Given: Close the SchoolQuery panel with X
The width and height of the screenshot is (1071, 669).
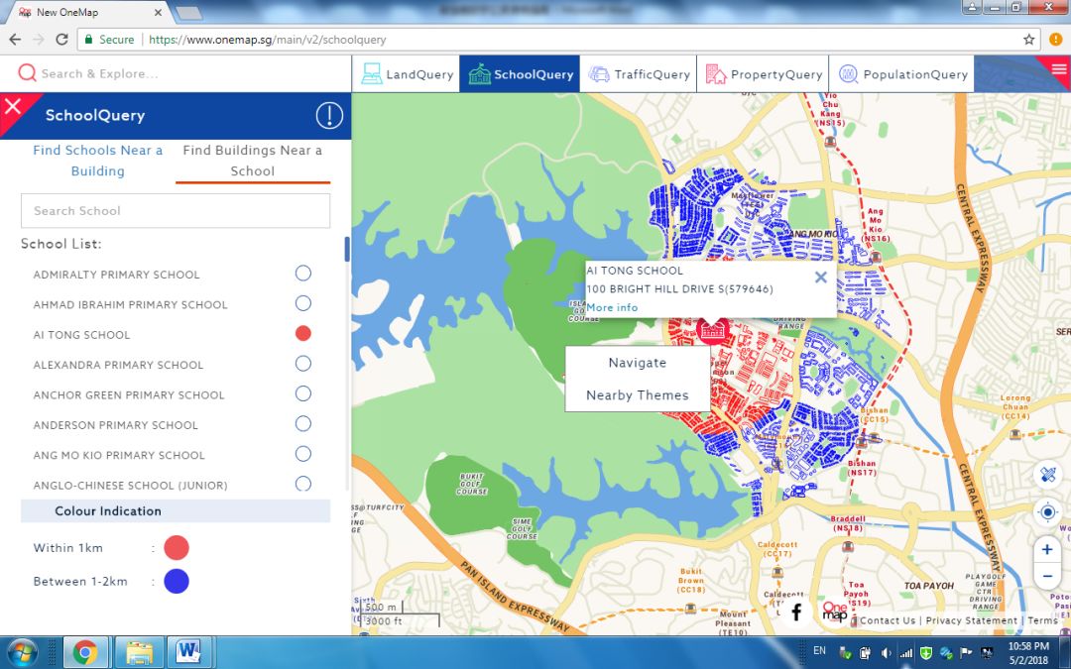Looking at the screenshot, I should (x=13, y=105).
